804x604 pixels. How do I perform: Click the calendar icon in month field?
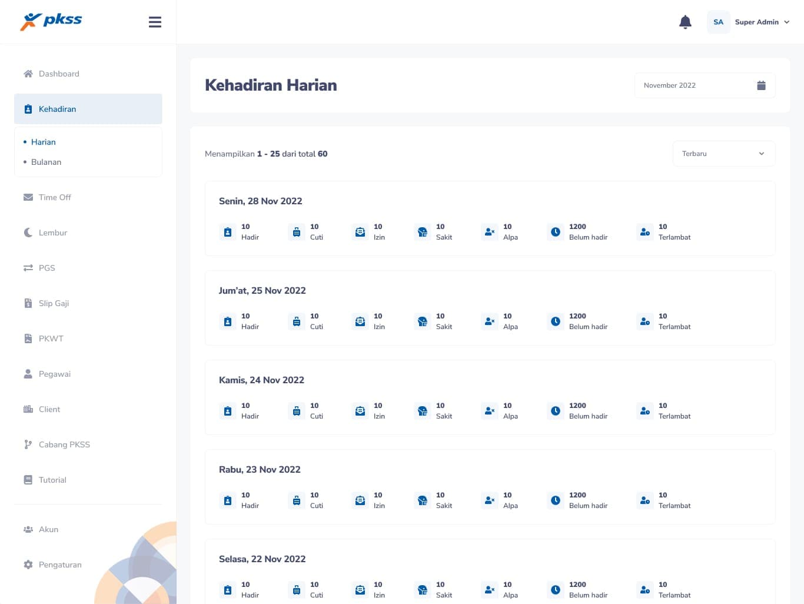(x=761, y=85)
